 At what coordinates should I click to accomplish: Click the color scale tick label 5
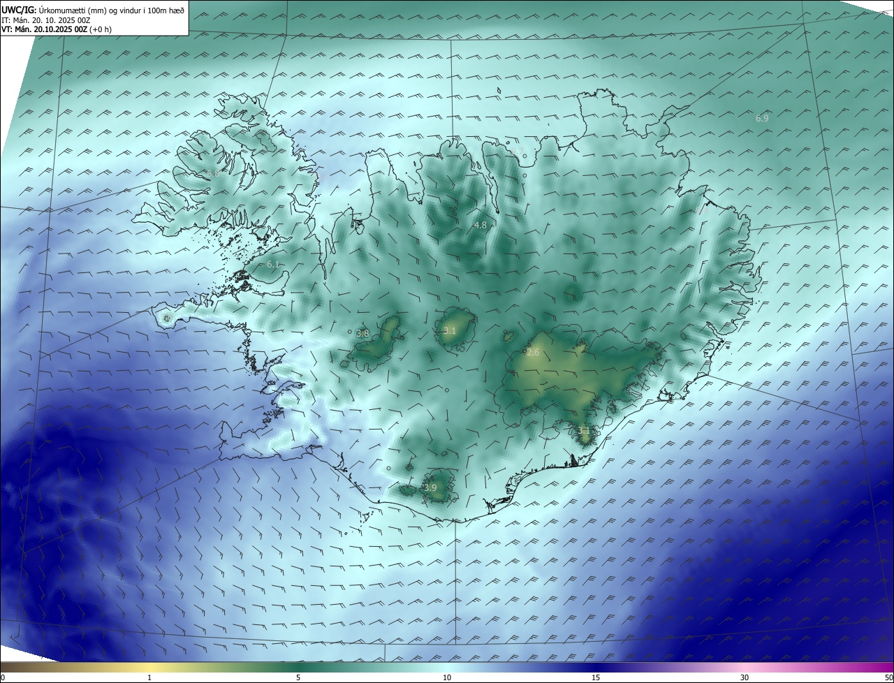tap(298, 677)
